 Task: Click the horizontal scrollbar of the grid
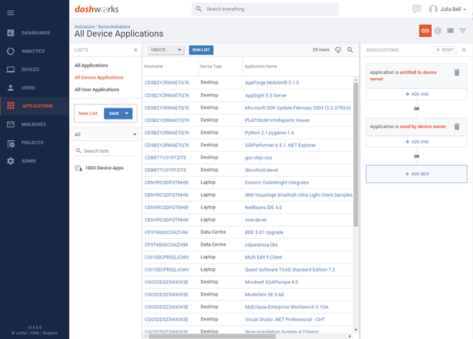[x=212, y=336]
